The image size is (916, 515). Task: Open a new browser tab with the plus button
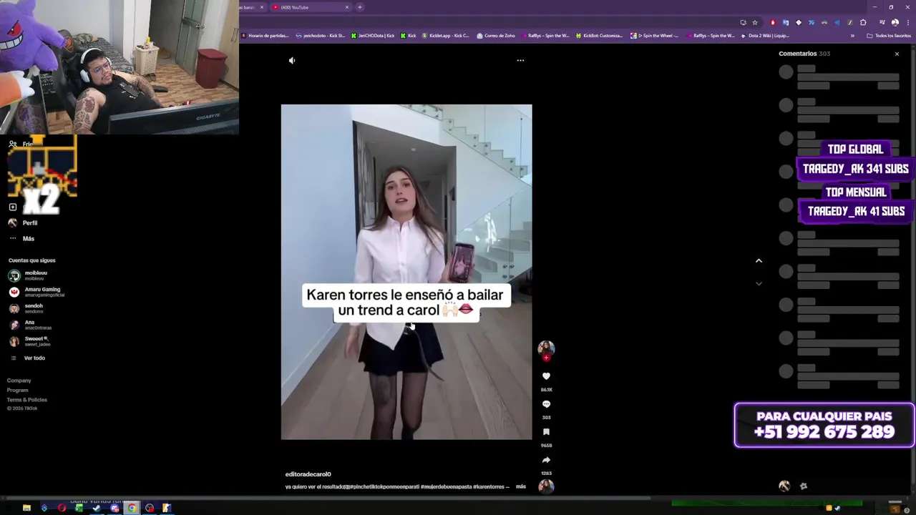360,7
